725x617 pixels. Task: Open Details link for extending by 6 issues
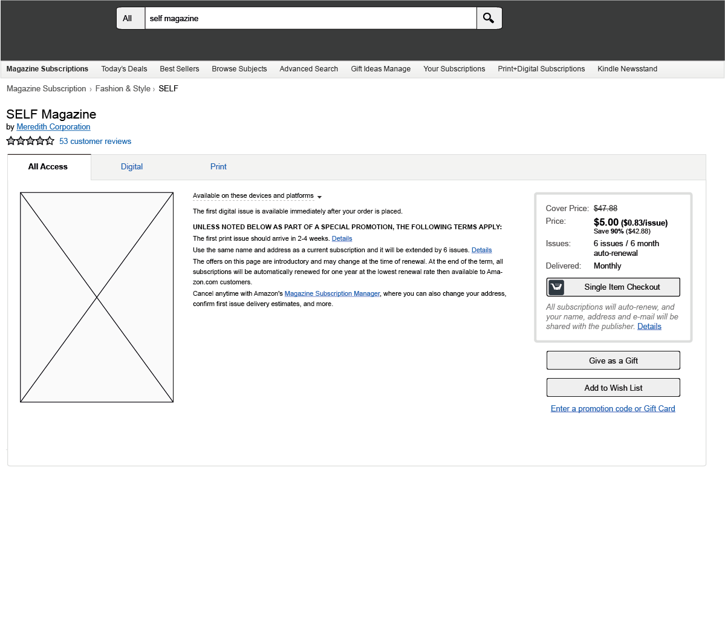(x=481, y=250)
